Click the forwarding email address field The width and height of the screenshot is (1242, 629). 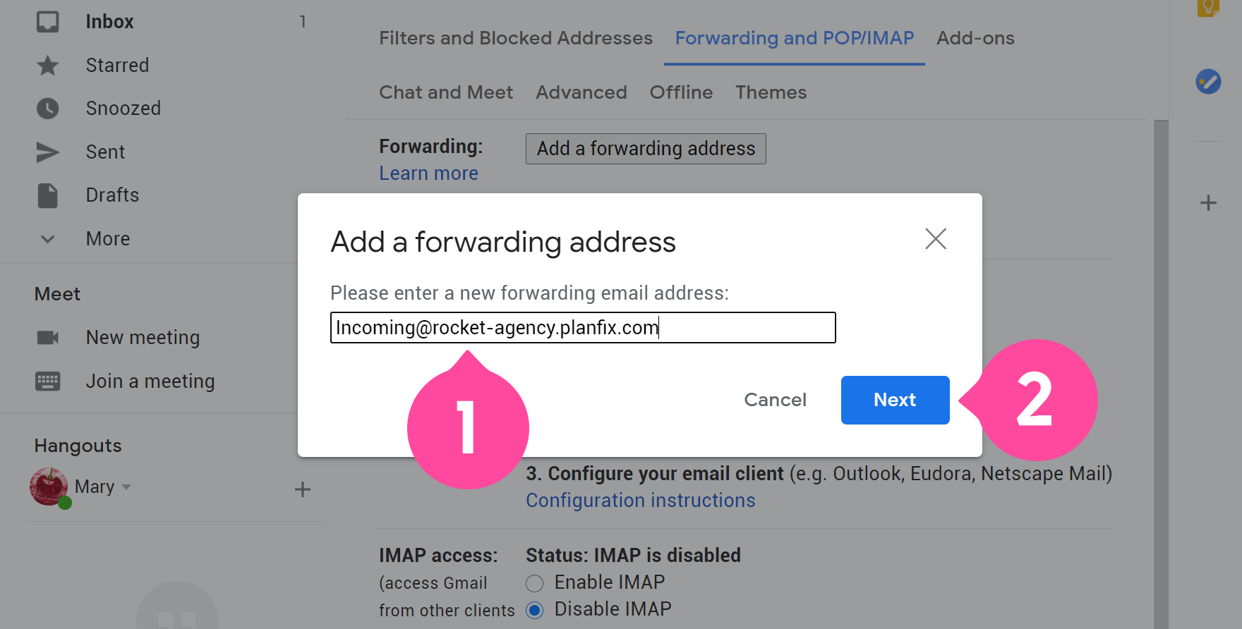tap(583, 328)
